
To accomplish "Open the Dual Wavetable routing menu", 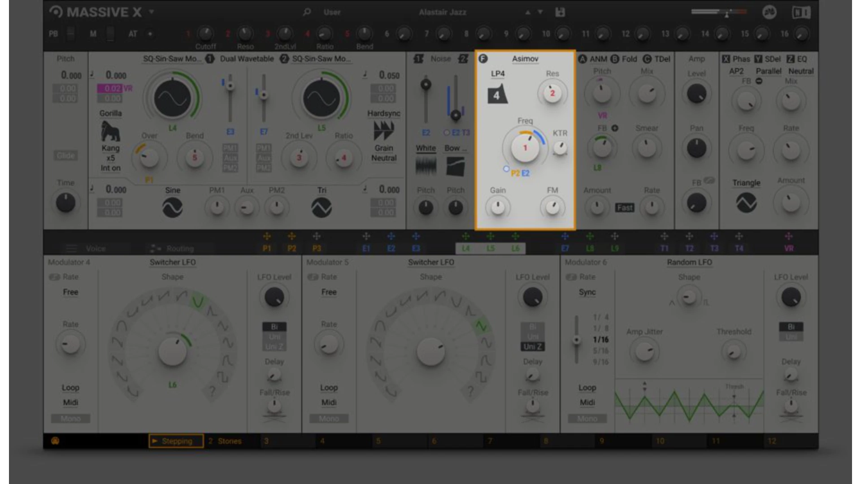I will tap(247, 59).
